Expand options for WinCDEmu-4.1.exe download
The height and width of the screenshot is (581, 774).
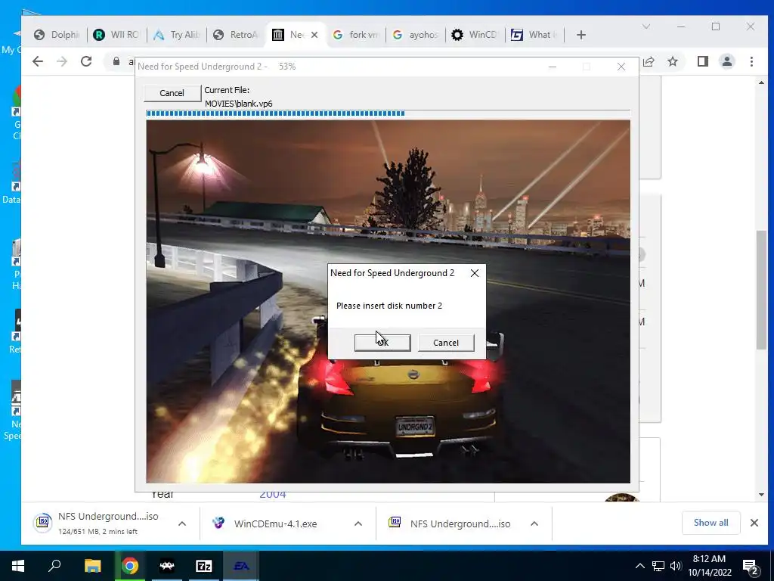click(358, 524)
